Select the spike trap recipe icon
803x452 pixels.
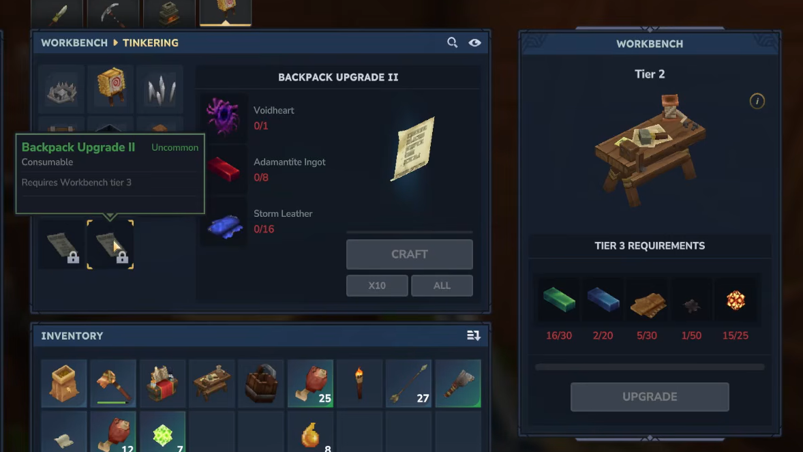(x=61, y=89)
